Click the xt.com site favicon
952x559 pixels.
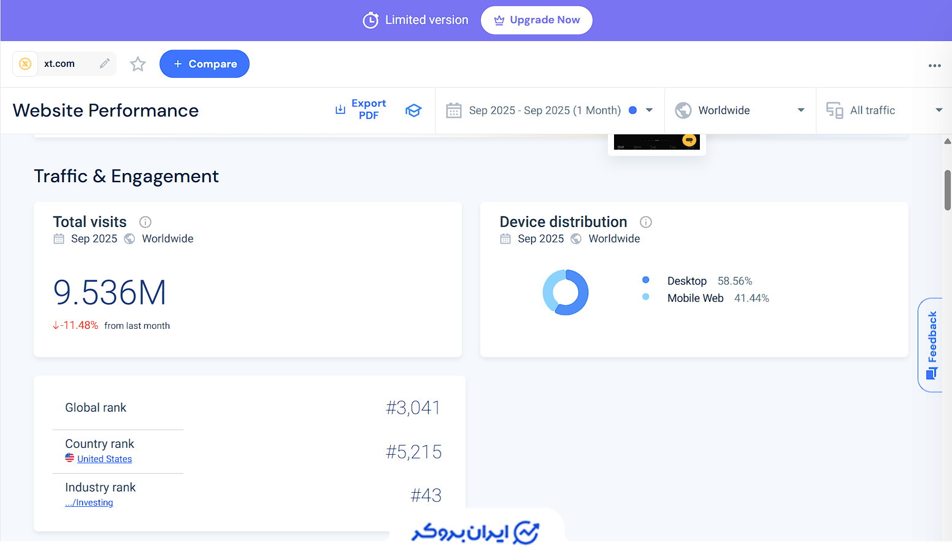(25, 64)
